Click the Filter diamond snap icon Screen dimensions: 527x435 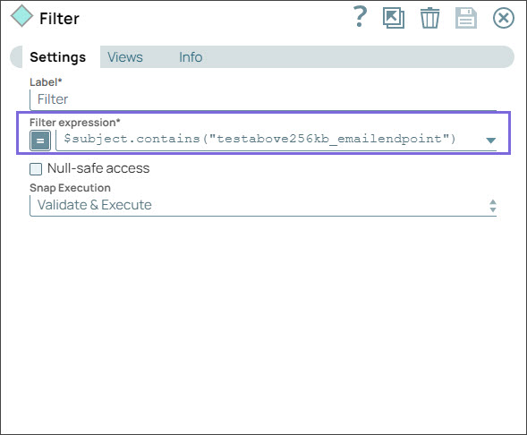pos(21,16)
